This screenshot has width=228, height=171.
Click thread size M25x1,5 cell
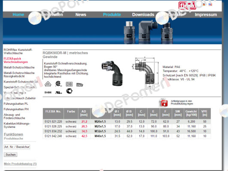coord(100,127)
